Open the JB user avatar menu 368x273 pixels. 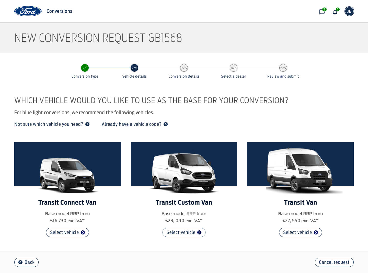pos(349,11)
